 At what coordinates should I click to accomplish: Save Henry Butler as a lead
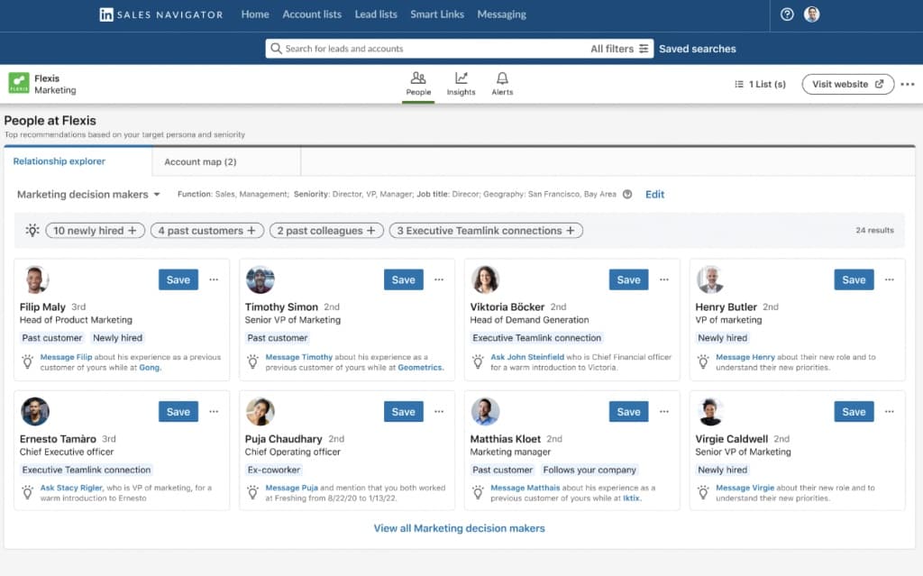point(854,279)
